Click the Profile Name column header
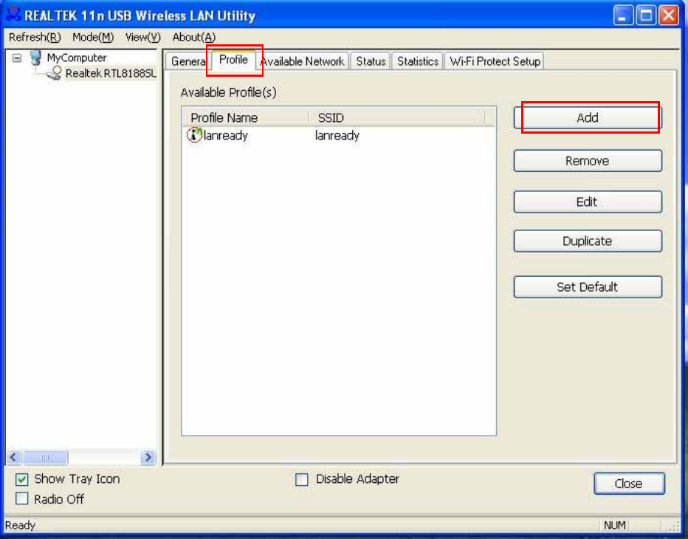Image resolution: width=688 pixels, height=539 pixels. click(246, 117)
